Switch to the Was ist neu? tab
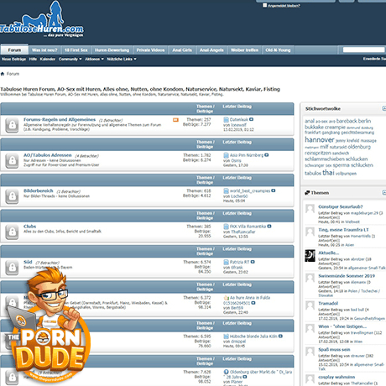386x386 pixels. 44,50
